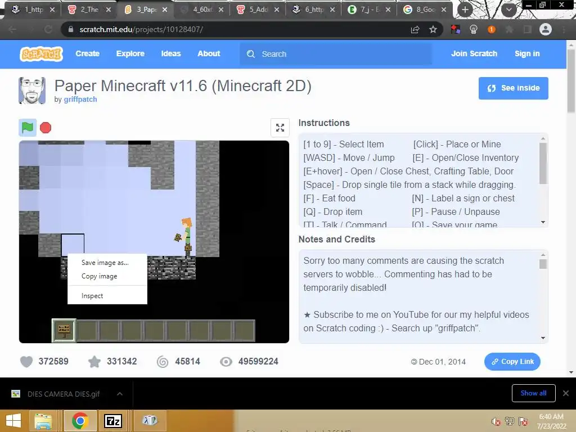The height and width of the screenshot is (432, 576).
Task: Open the tab search dropdown
Action: [508, 10]
